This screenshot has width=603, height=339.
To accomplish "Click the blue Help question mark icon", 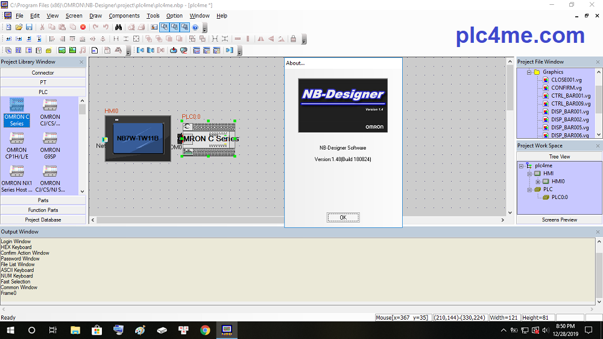I will pyautogui.click(x=195, y=27).
